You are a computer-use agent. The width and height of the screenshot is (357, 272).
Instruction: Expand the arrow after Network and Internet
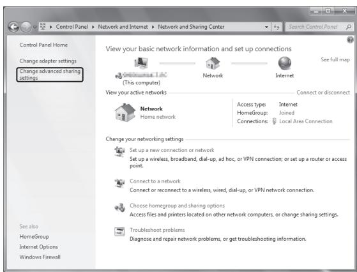pos(153,27)
